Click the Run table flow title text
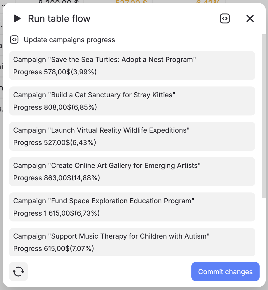The height and width of the screenshot is (290, 268). (59, 18)
